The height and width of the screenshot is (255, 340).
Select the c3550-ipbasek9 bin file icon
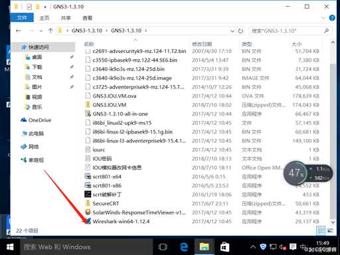click(88, 60)
